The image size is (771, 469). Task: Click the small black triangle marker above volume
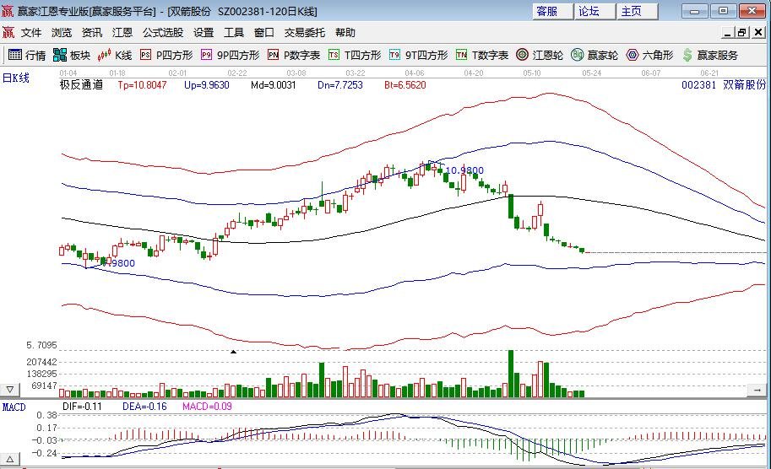coord(234,352)
